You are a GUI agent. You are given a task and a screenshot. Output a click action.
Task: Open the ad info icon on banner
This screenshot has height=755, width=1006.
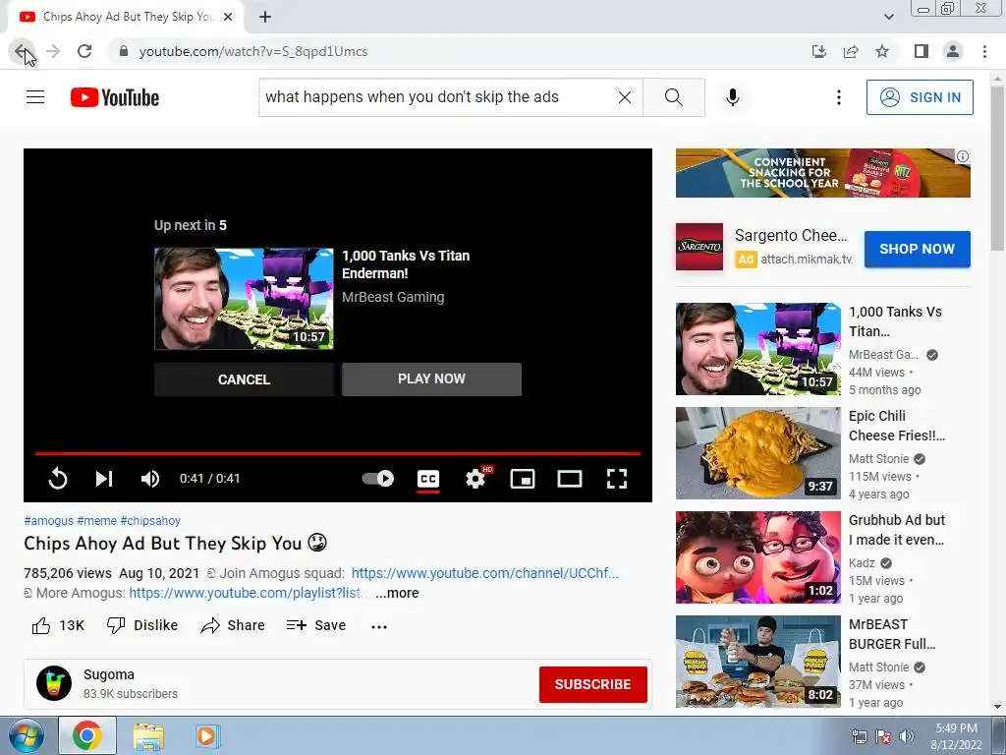point(963,156)
